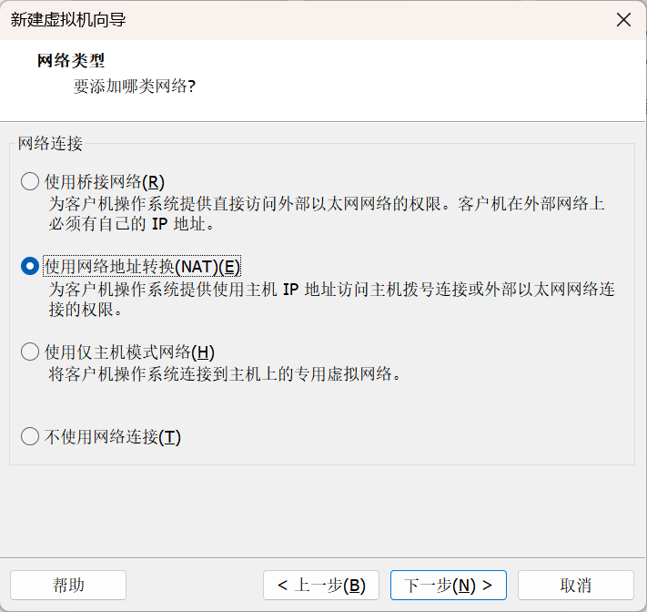This screenshot has width=647, height=612.
Task: Click the bridged network description paragraph
Action: tap(326, 212)
